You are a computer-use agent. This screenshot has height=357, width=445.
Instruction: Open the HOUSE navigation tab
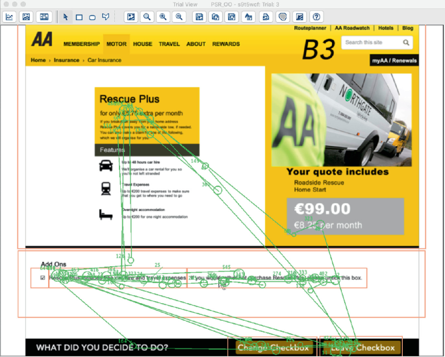pos(142,44)
